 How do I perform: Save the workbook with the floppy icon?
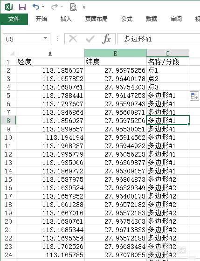(x=22, y=7)
